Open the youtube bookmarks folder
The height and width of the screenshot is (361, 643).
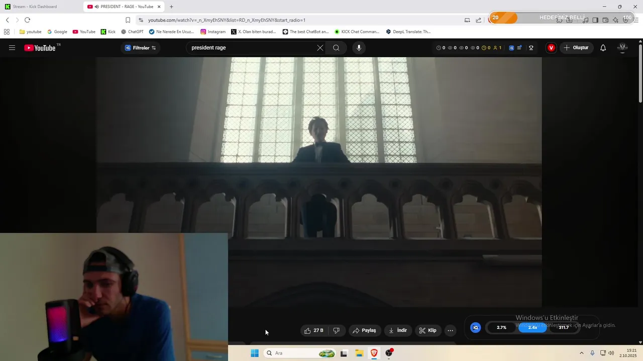point(30,32)
